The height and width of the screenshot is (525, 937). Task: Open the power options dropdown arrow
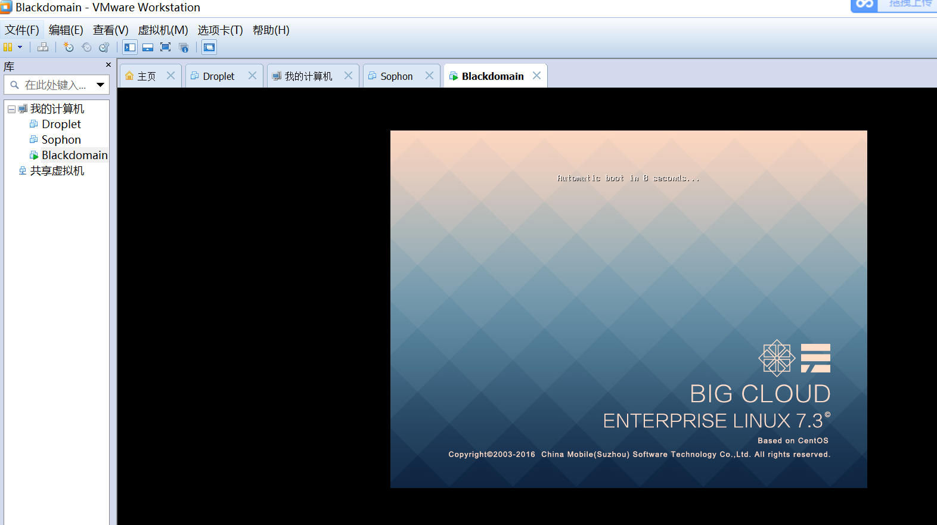[20, 47]
